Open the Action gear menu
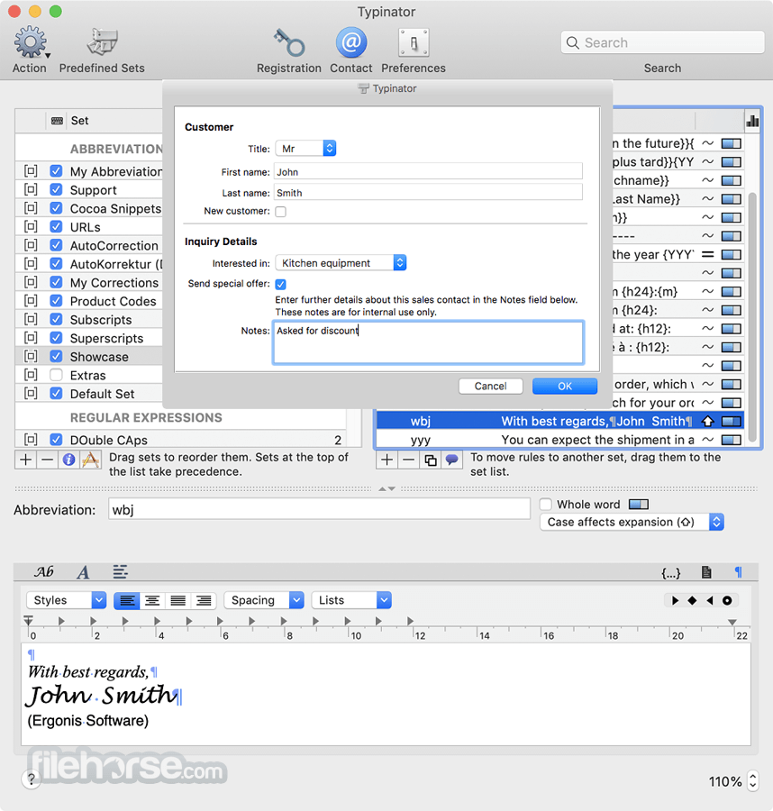773x811 pixels. click(x=30, y=43)
